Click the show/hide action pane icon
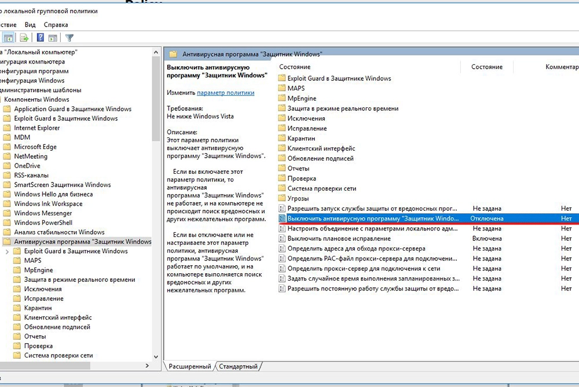Viewport: 579px width, 387px height. [x=53, y=38]
